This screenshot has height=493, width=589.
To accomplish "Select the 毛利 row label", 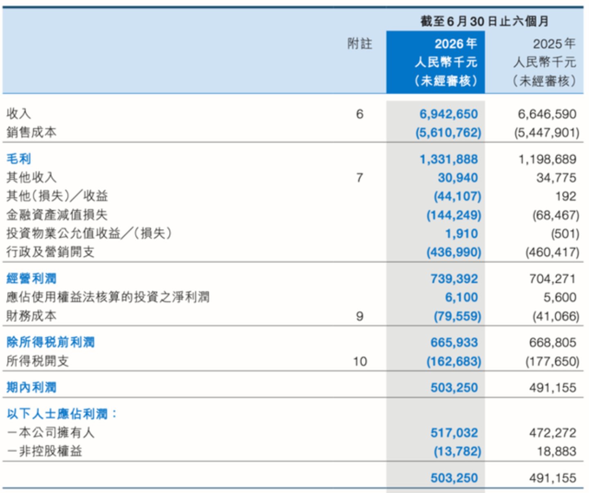I will click(x=19, y=159).
